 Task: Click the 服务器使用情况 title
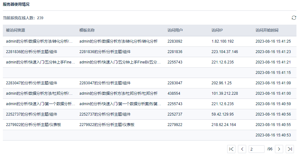(x=16, y=4)
